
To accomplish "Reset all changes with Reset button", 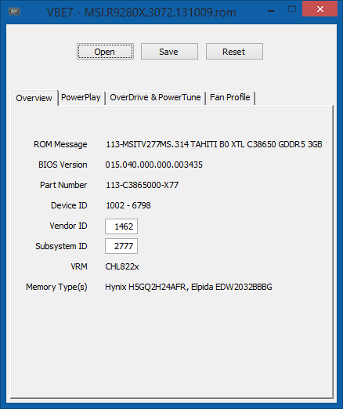I will point(234,52).
